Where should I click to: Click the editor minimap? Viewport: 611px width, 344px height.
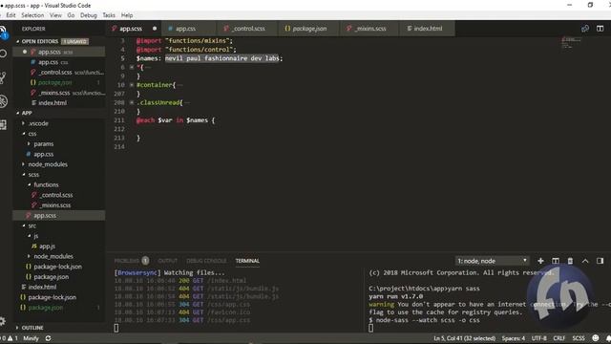tap(571, 42)
